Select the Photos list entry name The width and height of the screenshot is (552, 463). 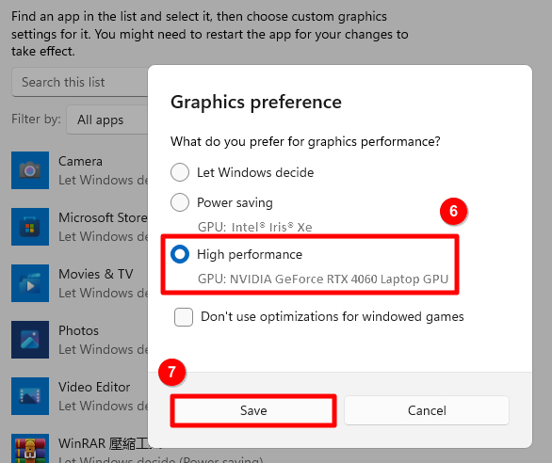point(78,330)
